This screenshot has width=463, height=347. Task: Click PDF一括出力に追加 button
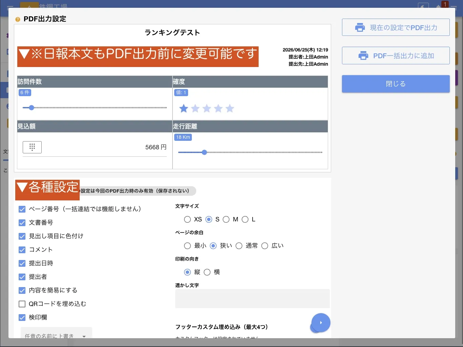point(396,56)
